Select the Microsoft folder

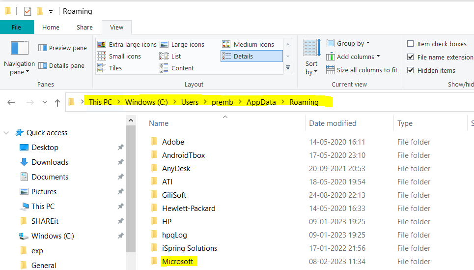coord(177,262)
